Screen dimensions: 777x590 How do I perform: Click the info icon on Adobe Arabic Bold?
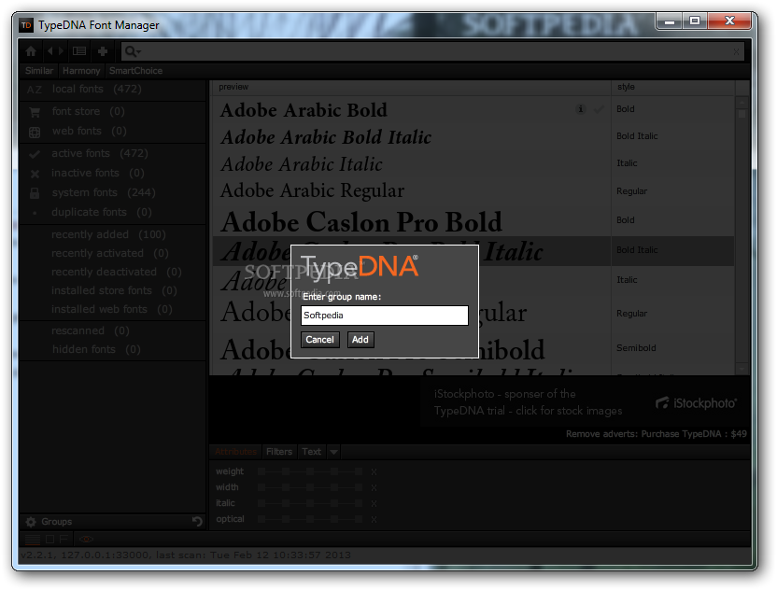(x=580, y=109)
